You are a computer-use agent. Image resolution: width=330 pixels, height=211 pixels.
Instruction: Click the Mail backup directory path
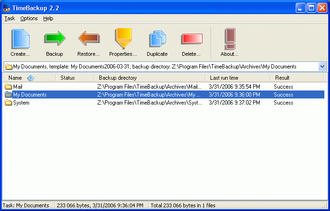pyautogui.click(x=149, y=87)
